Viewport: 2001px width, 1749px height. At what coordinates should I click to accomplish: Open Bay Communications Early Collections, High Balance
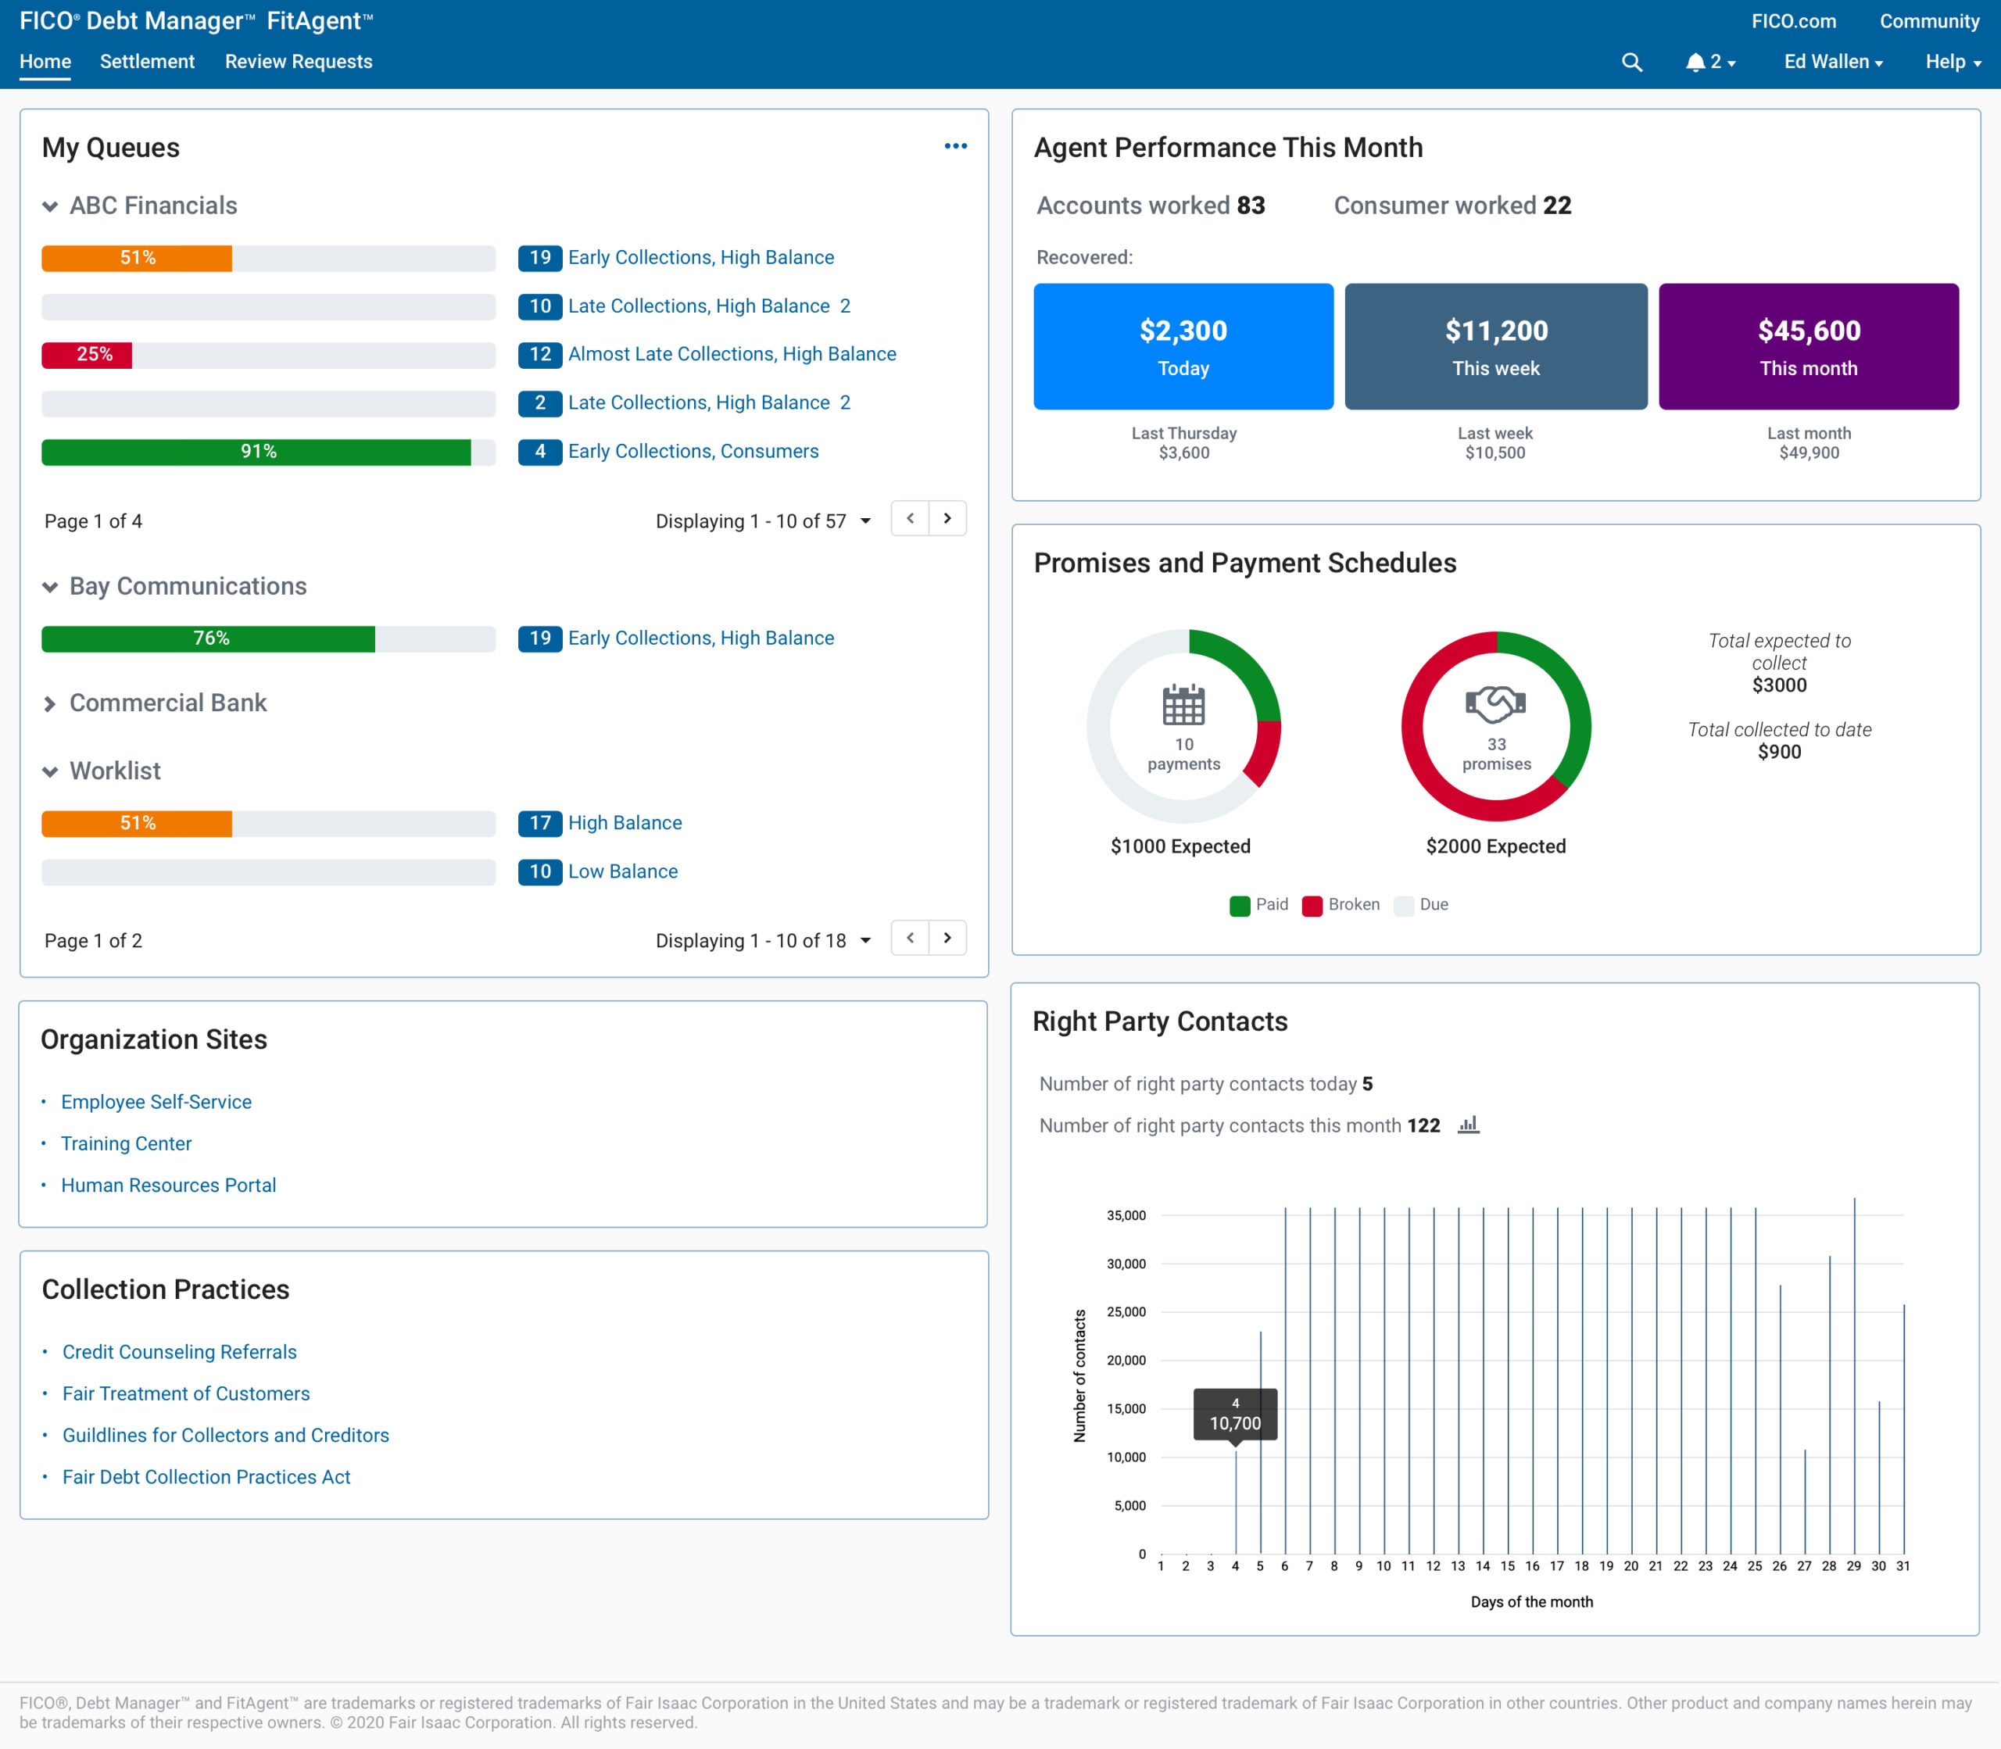point(701,638)
